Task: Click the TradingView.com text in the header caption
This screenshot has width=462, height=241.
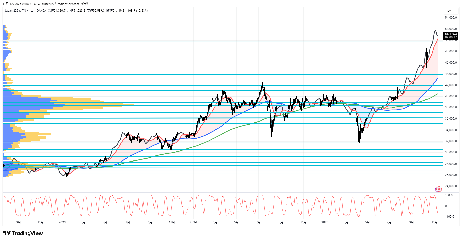Action: click(x=67, y=4)
